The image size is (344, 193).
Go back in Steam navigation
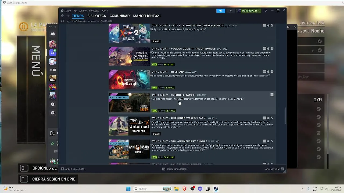[62, 16]
